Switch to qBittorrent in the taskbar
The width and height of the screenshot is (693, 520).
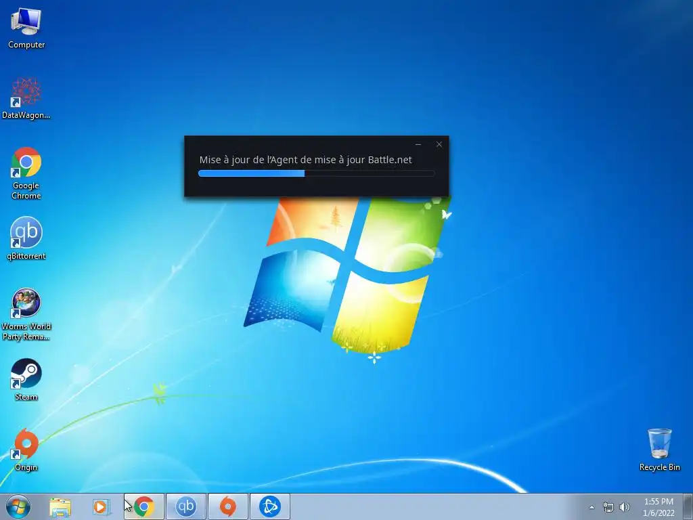point(186,506)
